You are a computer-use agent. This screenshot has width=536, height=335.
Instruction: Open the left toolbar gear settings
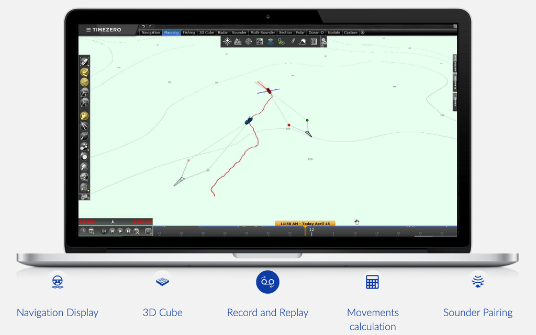(84, 197)
